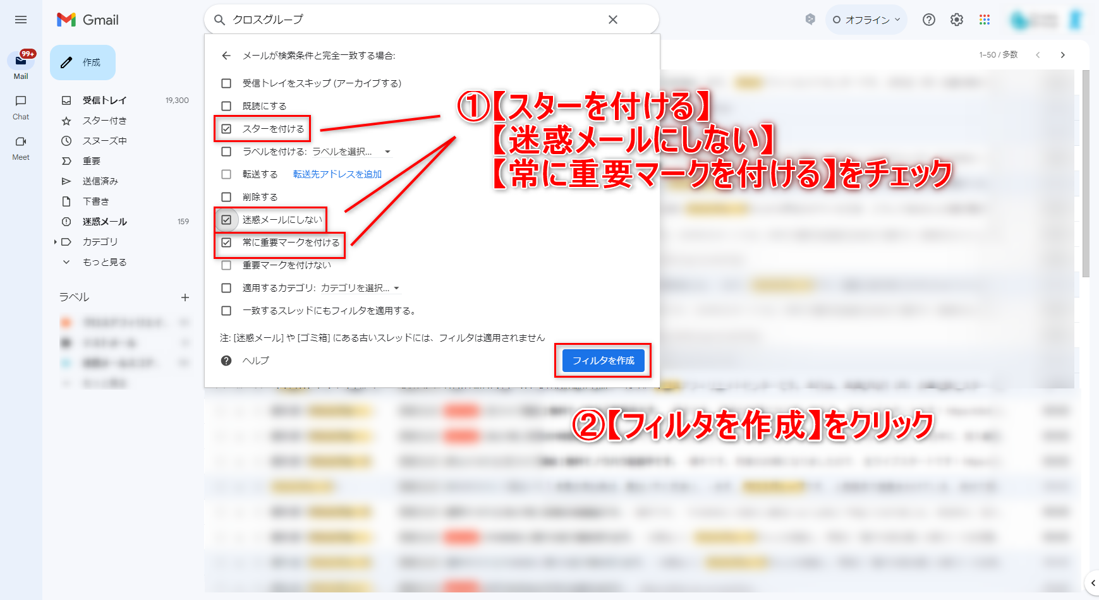Click the back arrow in filter dialog
The height and width of the screenshot is (600, 1099).
(x=226, y=56)
